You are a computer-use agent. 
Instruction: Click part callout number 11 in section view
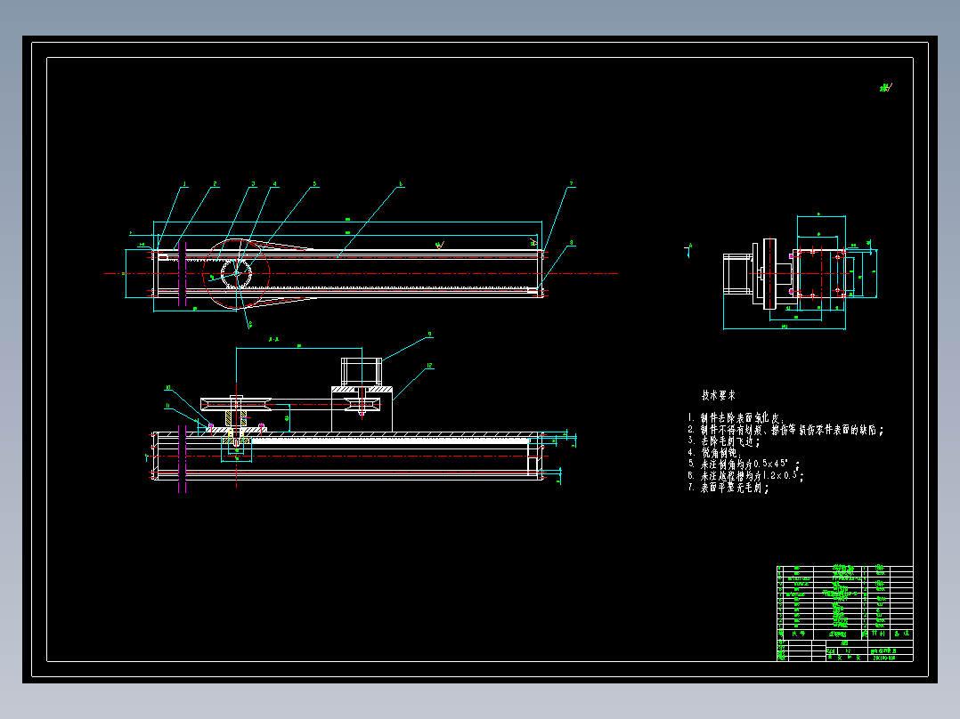point(167,405)
